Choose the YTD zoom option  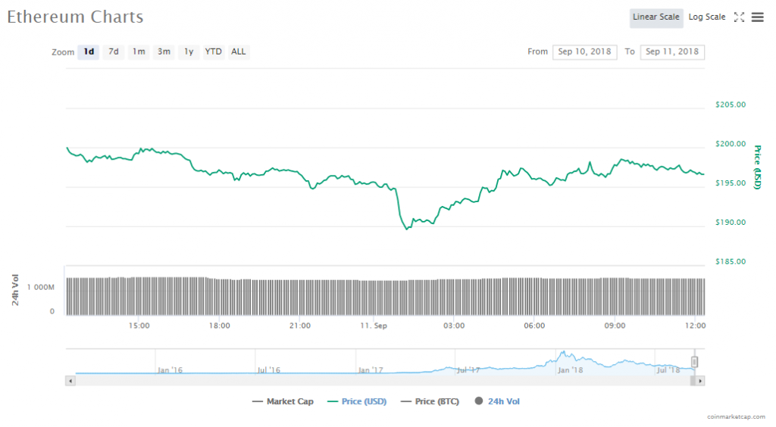(214, 52)
